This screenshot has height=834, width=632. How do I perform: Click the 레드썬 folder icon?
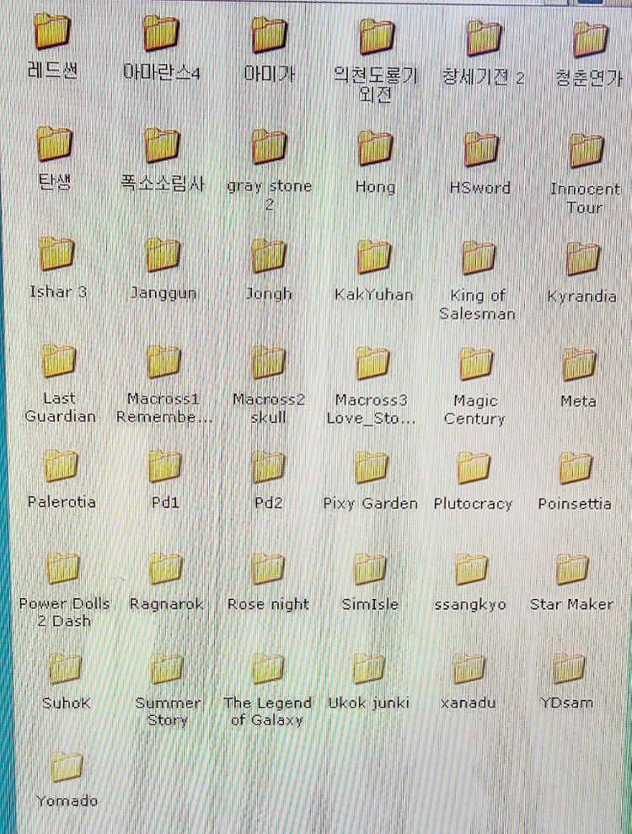[52, 32]
